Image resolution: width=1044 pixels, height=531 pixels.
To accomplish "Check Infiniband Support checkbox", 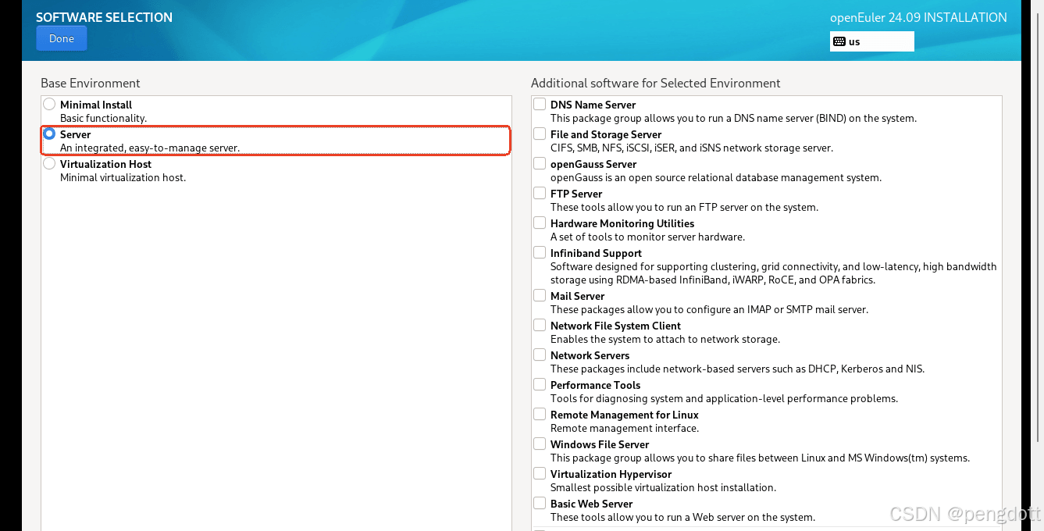I will 540,252.
